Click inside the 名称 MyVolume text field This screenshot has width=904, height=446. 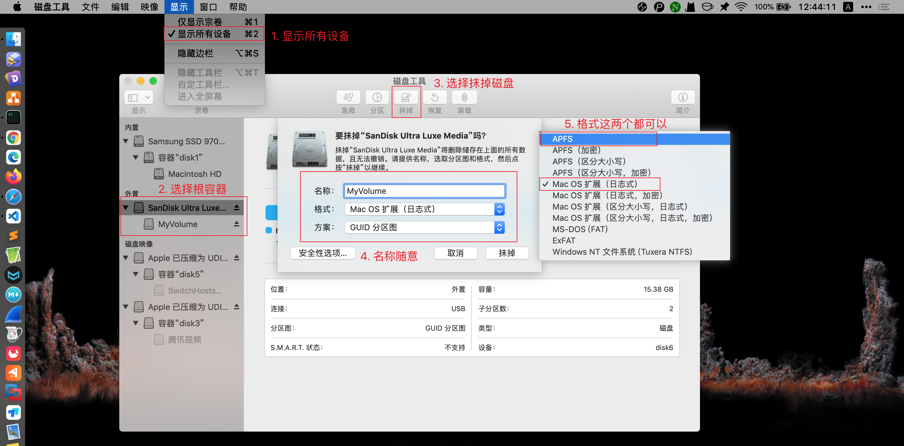(x=424, y=191)
